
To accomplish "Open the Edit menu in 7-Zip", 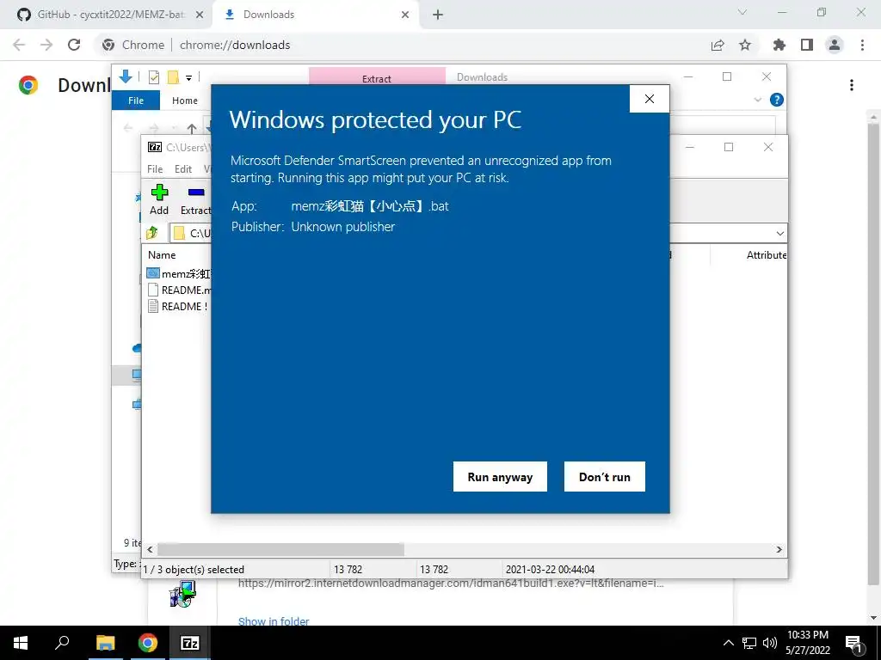I will [x=183, y=169].
